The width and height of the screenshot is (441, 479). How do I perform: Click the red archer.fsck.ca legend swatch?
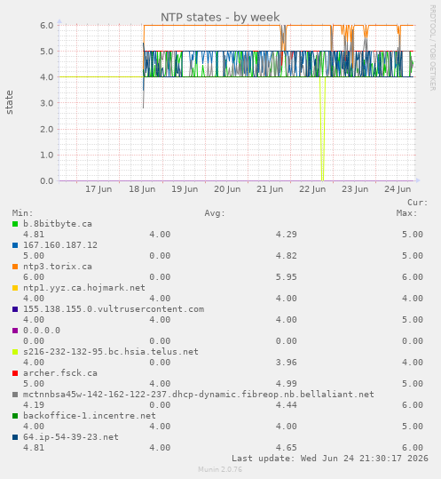click(15, 373)
